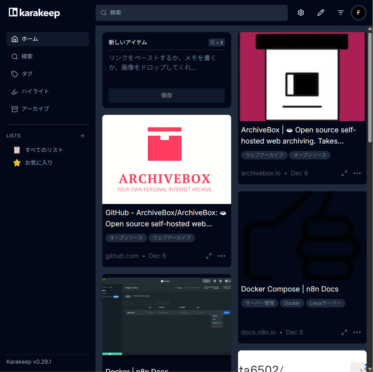
Task: Open ハイライト in sidebar
Action: [48, 92]
